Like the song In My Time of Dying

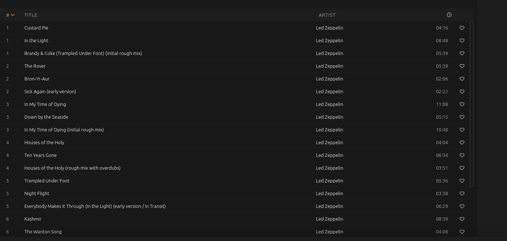point(462,104)
